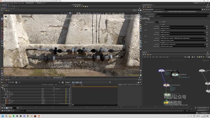Click the current frame marker on timeline

(x=20, y=107)
